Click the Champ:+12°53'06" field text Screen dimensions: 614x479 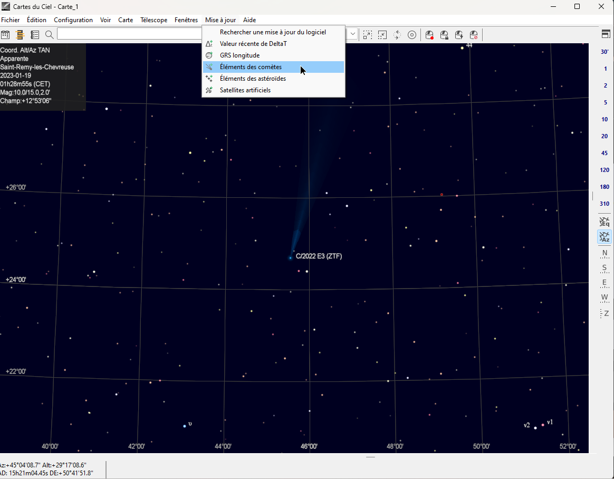point(26,101)
